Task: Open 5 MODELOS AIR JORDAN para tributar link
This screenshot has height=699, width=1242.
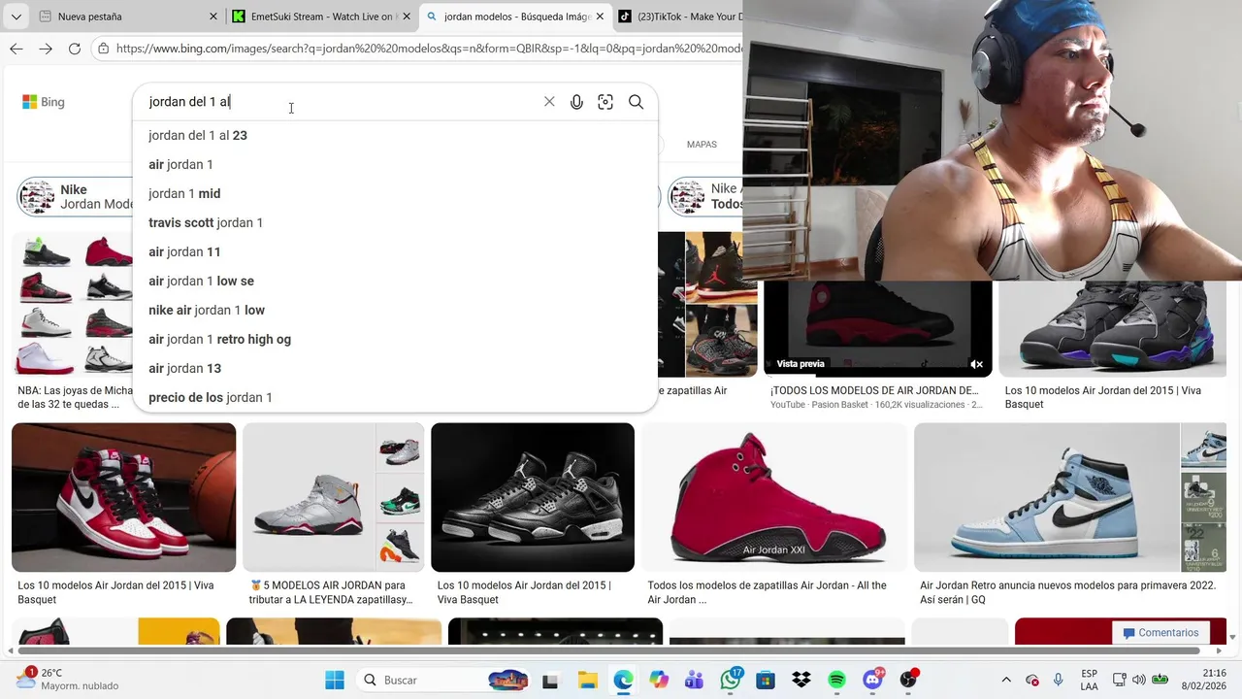Action: click(x=331, y=592)
